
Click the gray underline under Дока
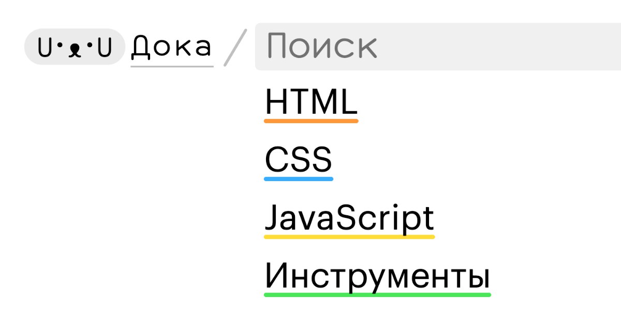(x=172, y=66)
